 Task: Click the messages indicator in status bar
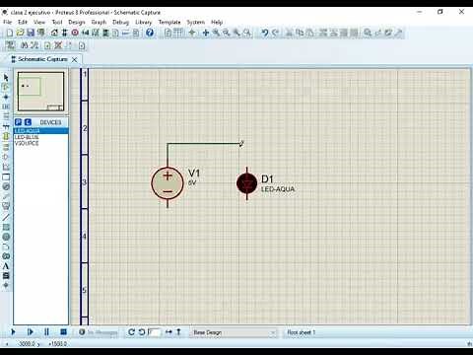(x=99, y=332)
